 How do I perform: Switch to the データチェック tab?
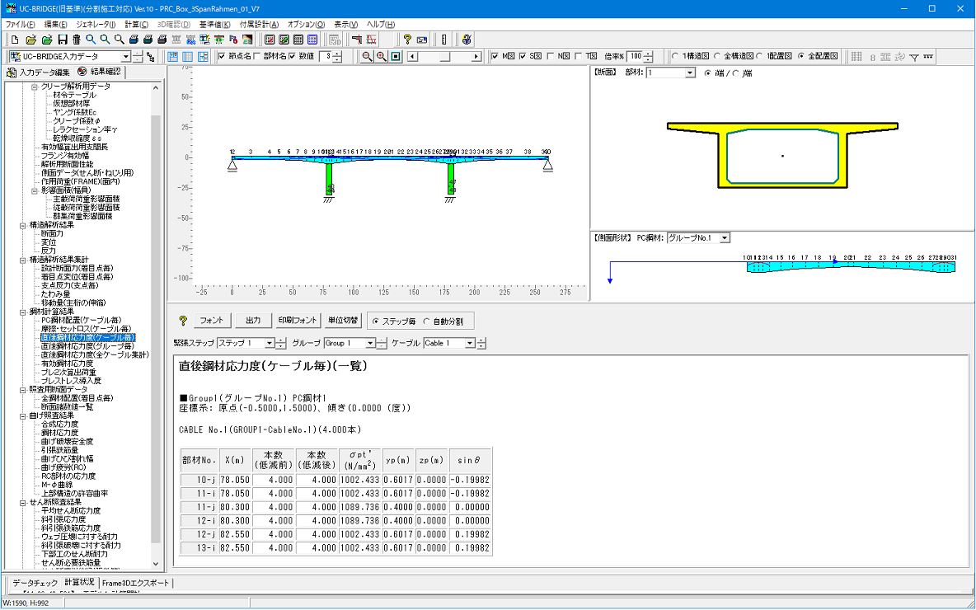(35, 583)
